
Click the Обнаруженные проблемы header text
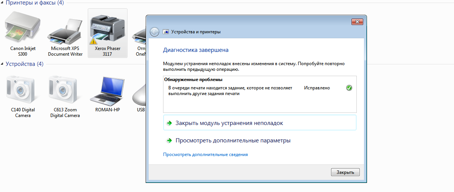click(x=193, y=80)
